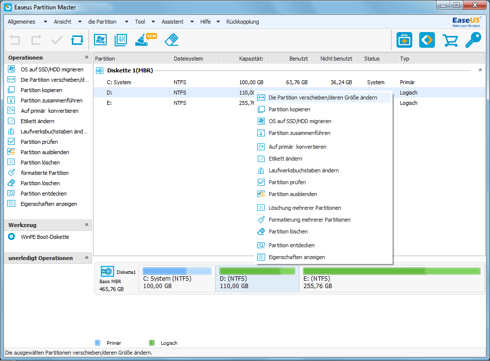Refresh disk info using the toolbar reload icon
The width and height of the screenshot is (490, 361).
pyautogui.click(x=77, y=40)
